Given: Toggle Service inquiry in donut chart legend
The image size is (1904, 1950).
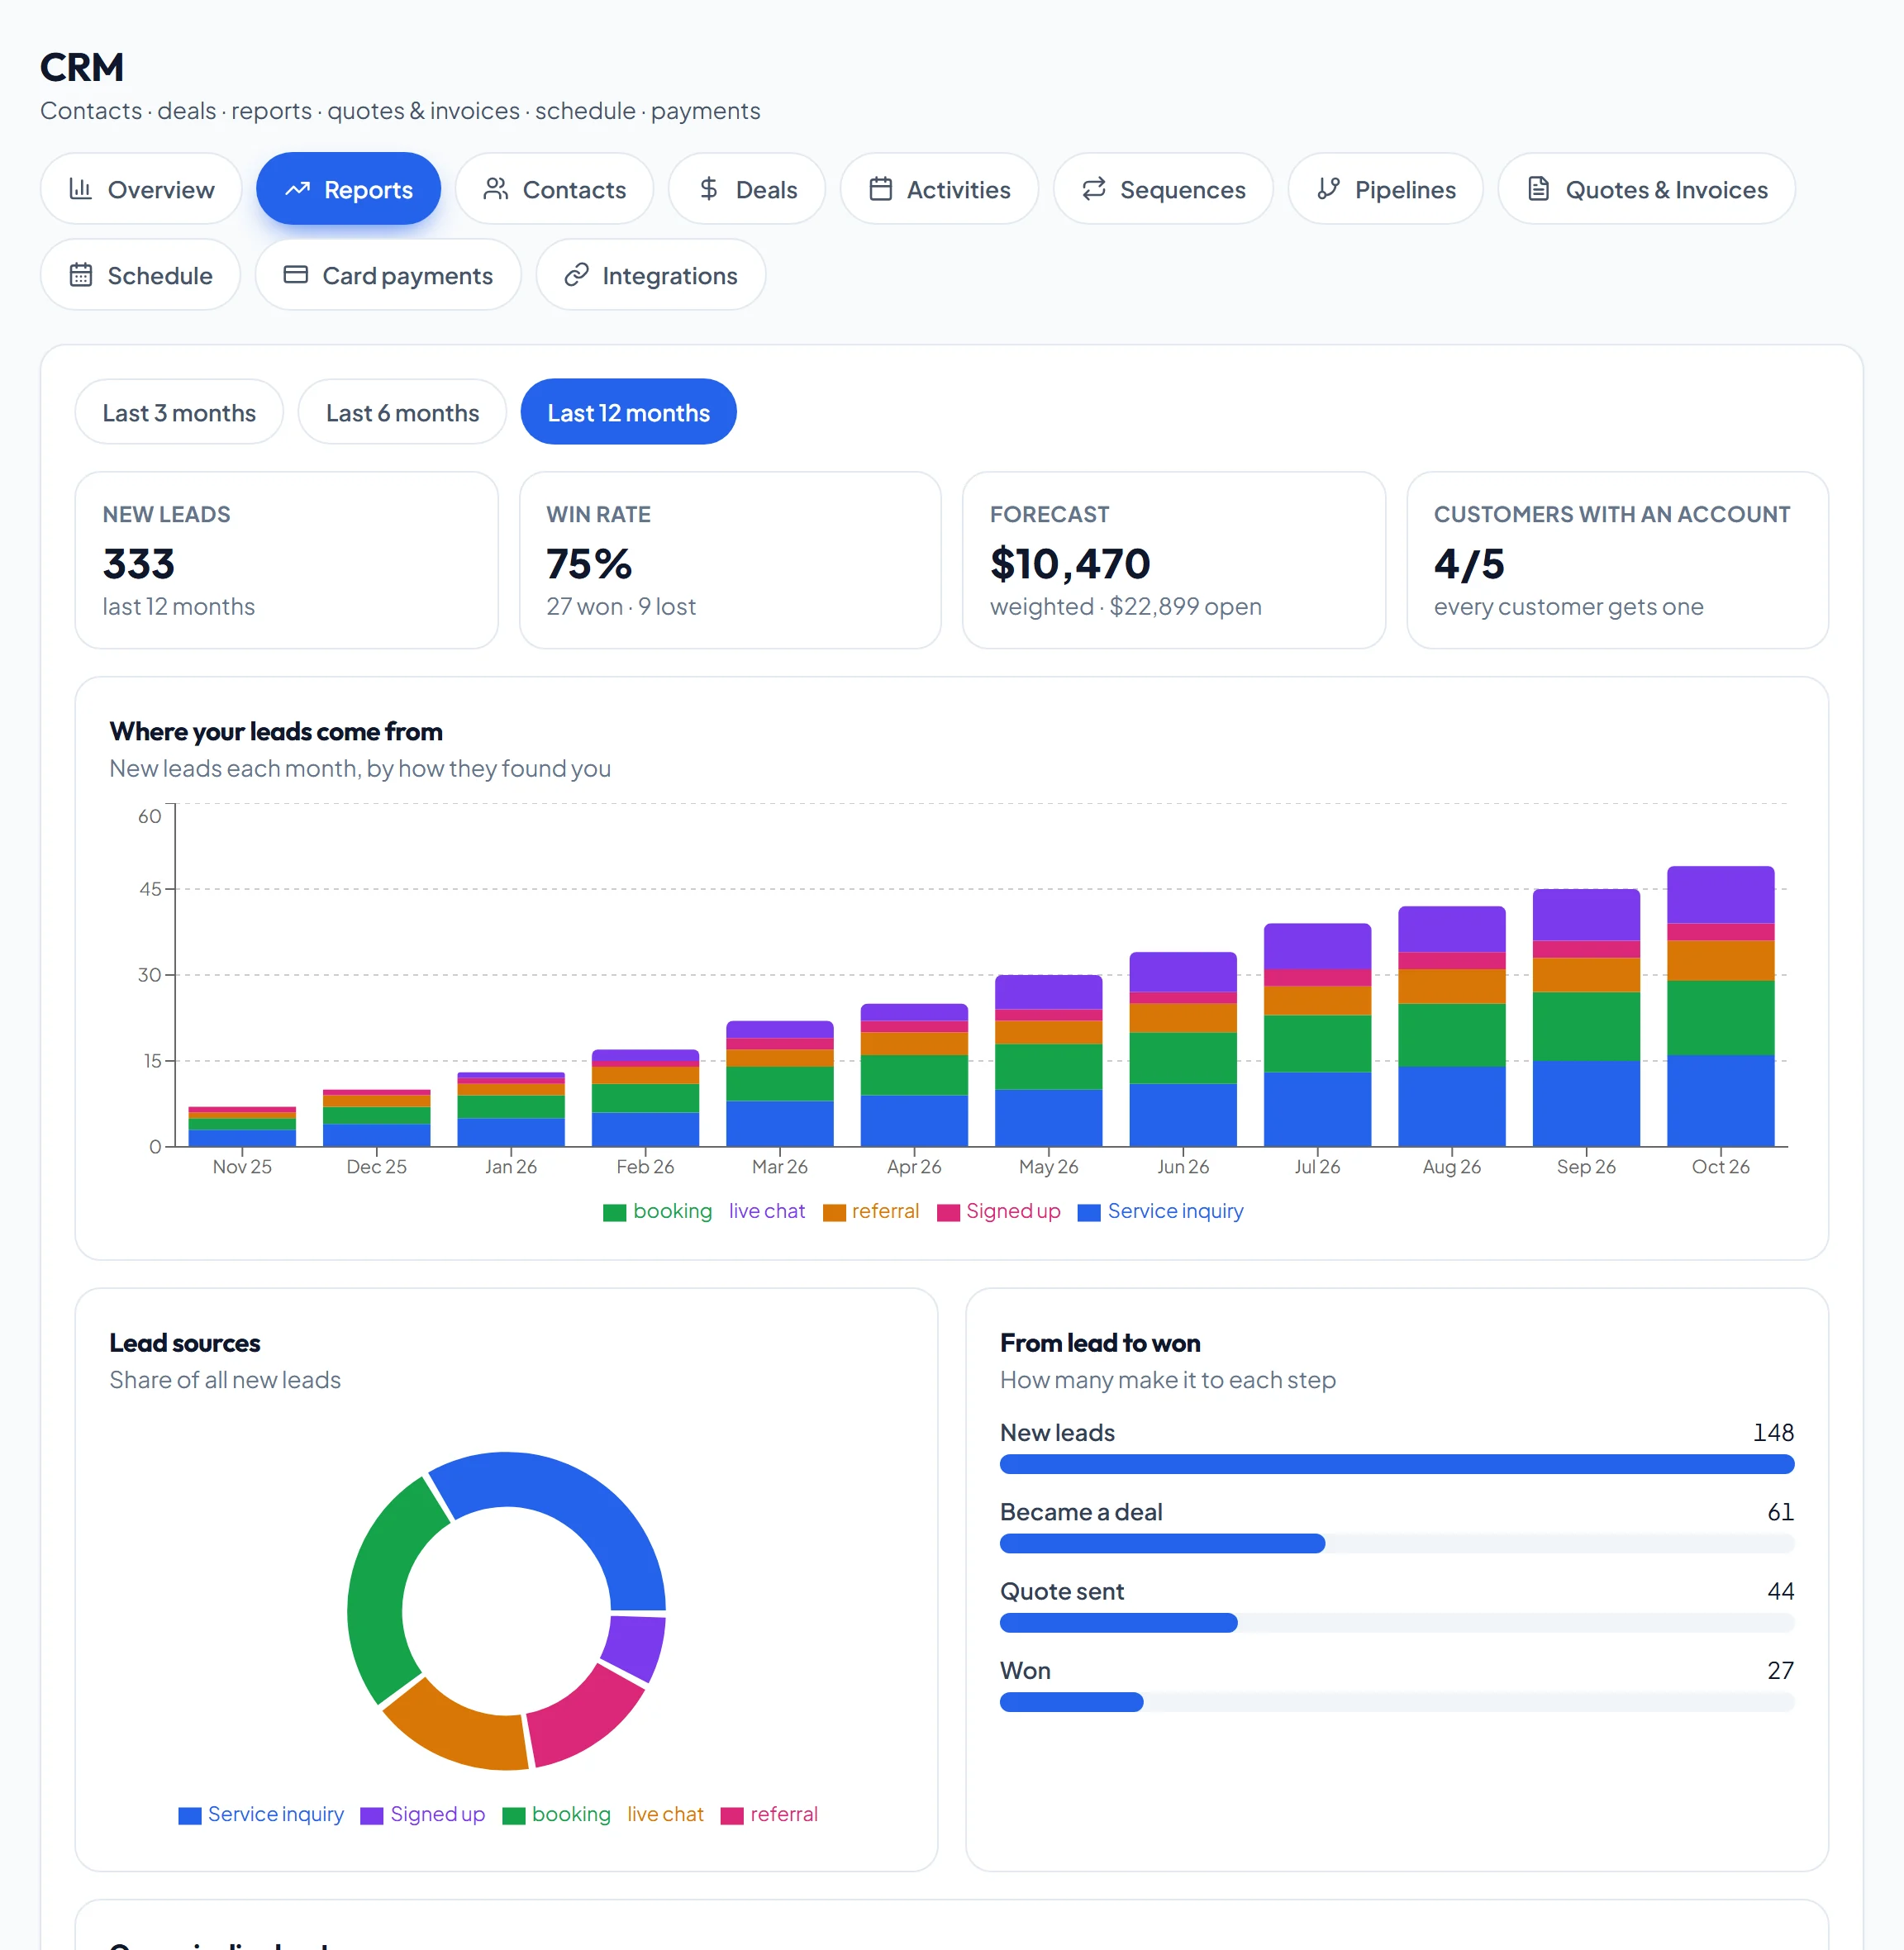Looking at the screenshot, I should coord(261,1815).
